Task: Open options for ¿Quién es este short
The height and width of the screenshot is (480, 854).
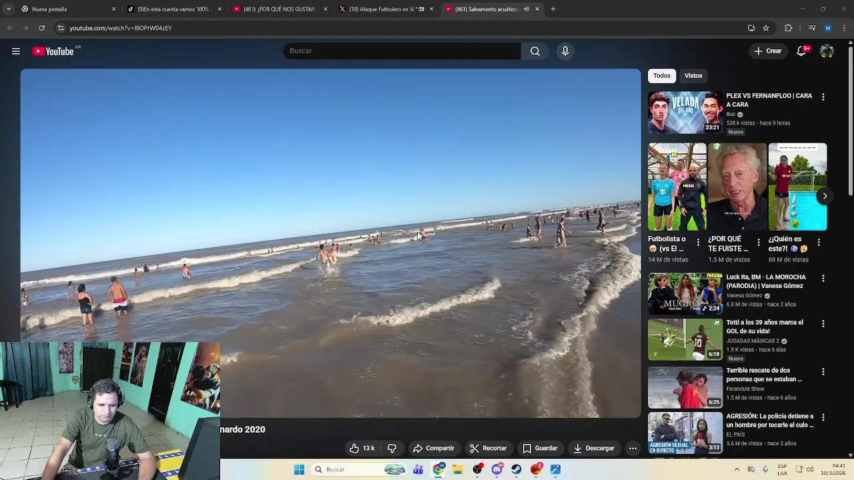Action: coord(818,243)
